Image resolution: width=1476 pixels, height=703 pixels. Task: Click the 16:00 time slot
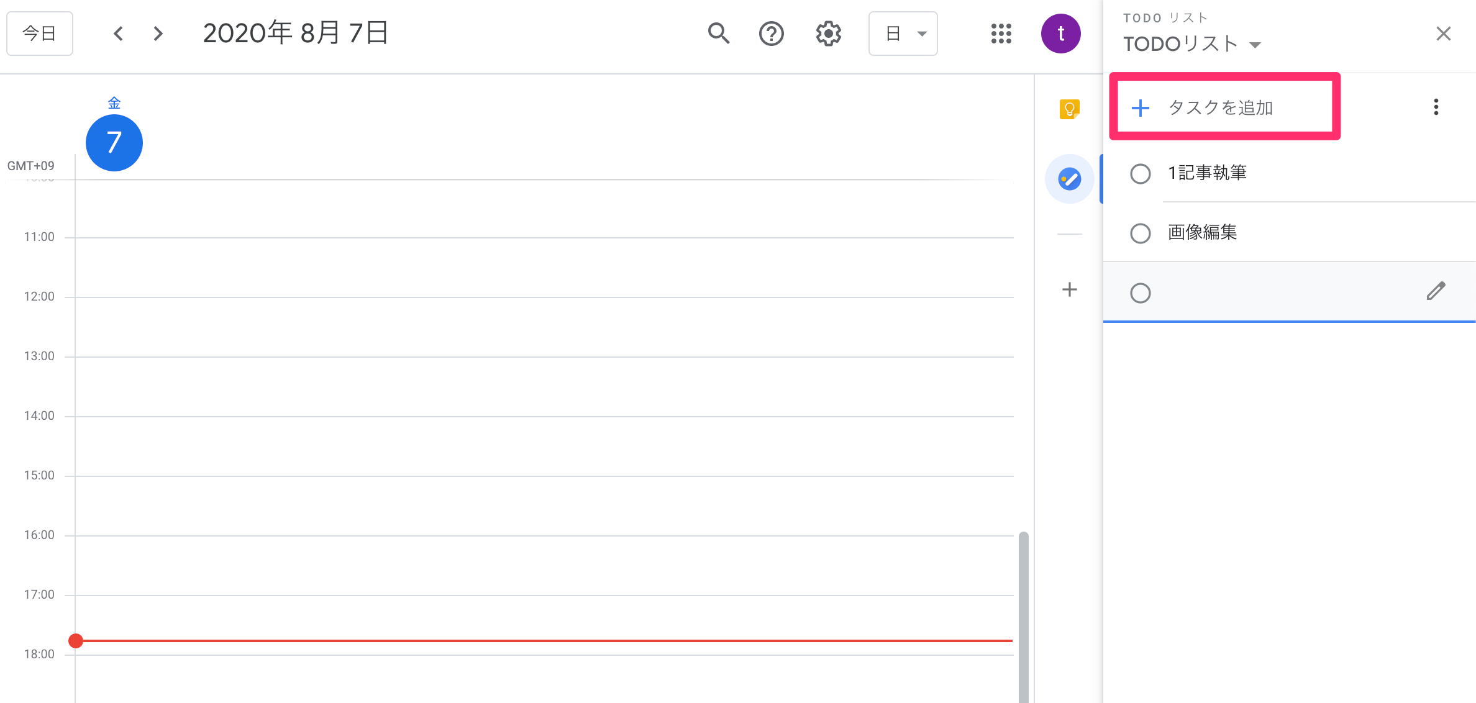point(544,565)
